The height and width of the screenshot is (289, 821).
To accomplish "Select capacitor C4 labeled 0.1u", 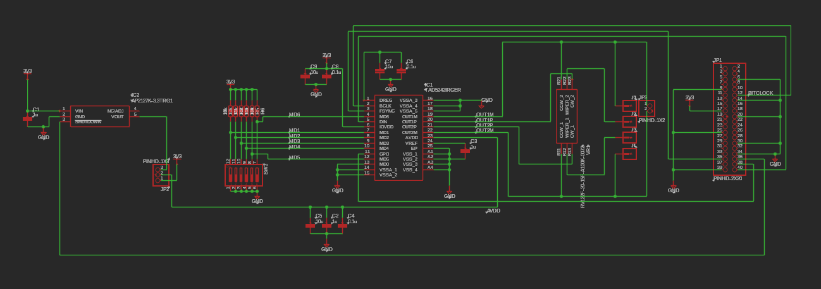I will tap(343, 225).
